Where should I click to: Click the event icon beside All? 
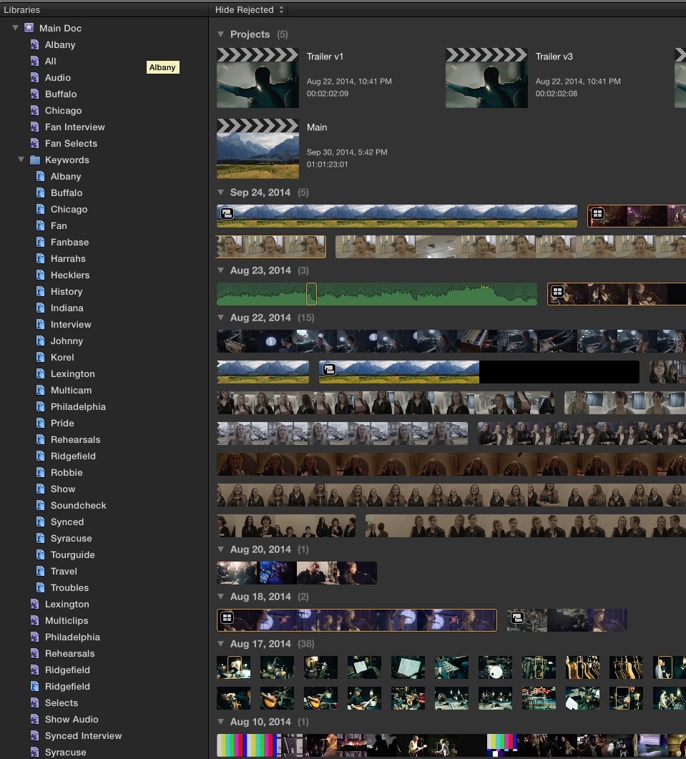[35, 61]
